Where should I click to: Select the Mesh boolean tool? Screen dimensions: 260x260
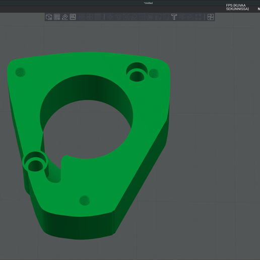(150, 17)
